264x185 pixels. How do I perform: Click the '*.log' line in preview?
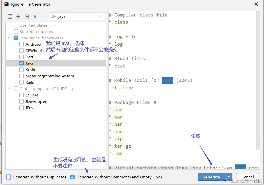(116, 44)
